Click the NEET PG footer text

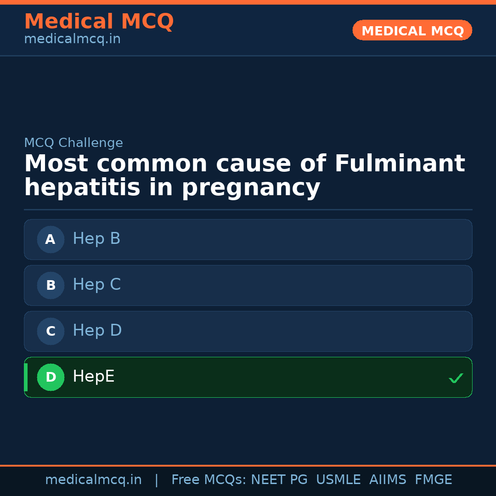tap(279, 480)
